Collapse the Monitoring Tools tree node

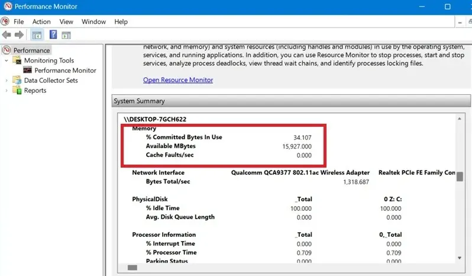tap(7, 60)
